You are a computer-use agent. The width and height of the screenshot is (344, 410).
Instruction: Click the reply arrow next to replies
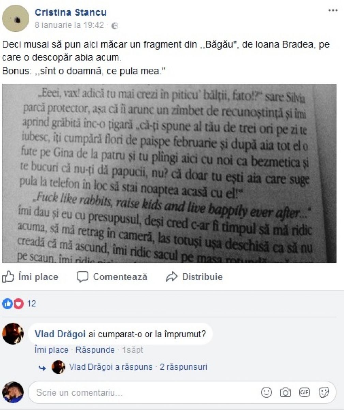43,368
